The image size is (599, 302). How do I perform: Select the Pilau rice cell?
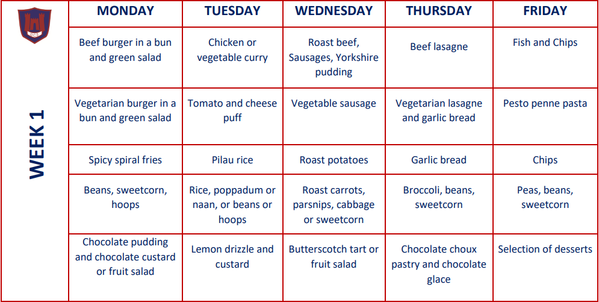click(x=232, y=159)
